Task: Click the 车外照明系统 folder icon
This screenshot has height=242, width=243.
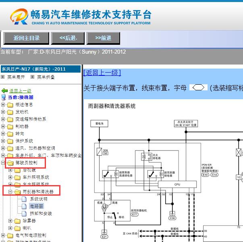Action: 17,177
